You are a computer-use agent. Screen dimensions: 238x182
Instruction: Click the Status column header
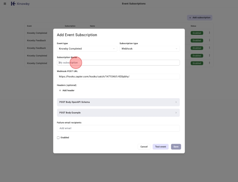click(193, 26)
